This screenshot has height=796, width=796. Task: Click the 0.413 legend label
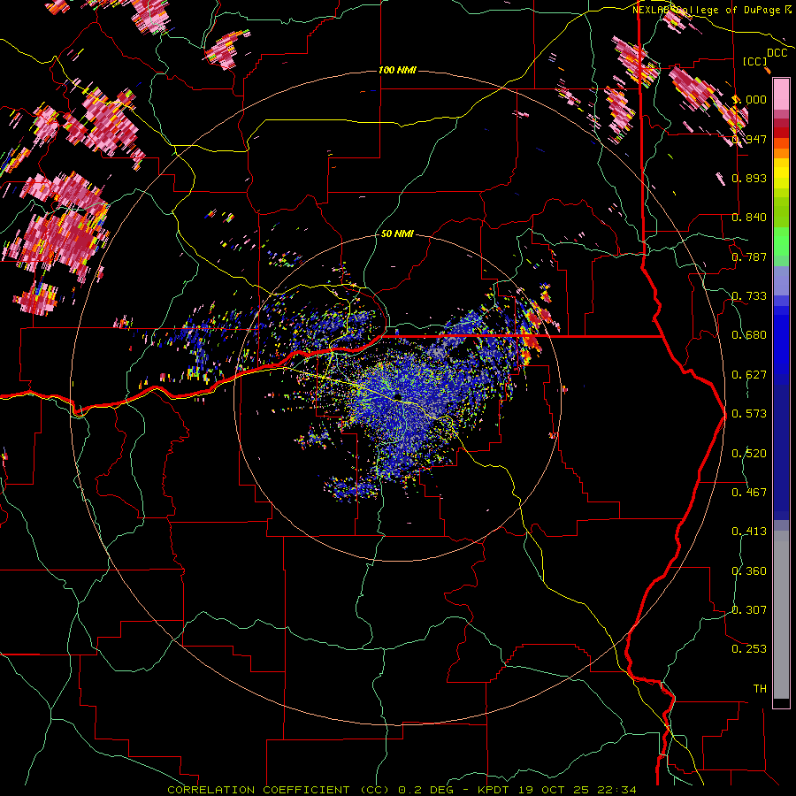click(749, 532)
